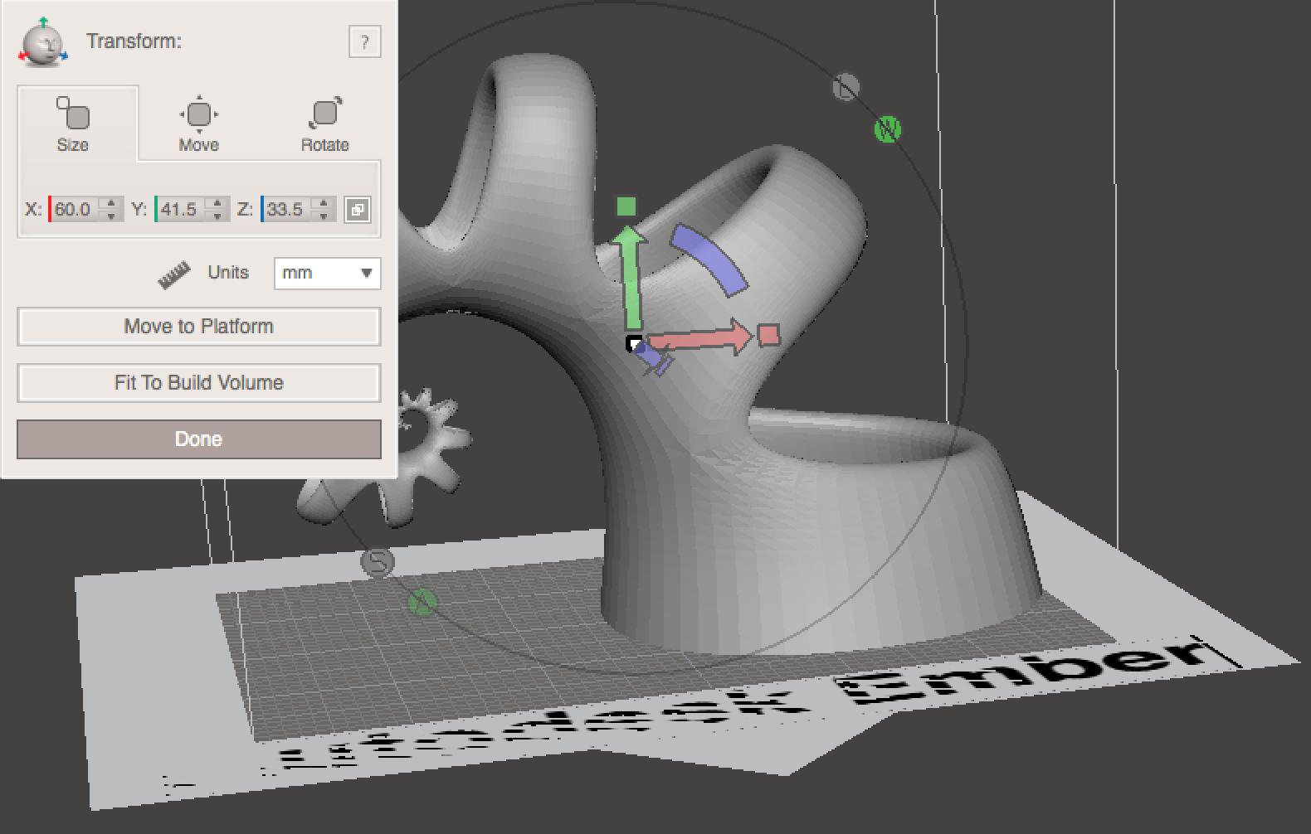Screen dimensions: 1311x834
Task: Switch to the Size tab
Action: pyautogui.click(x=73, y=124)
